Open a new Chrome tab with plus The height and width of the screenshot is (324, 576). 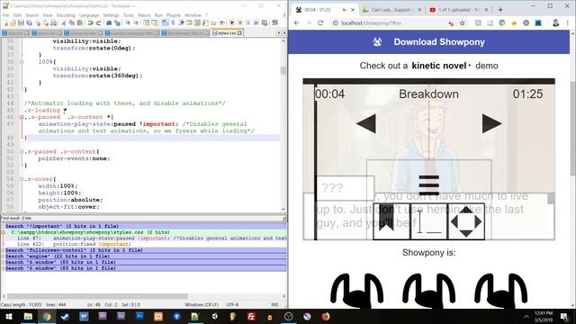(500, 10)
